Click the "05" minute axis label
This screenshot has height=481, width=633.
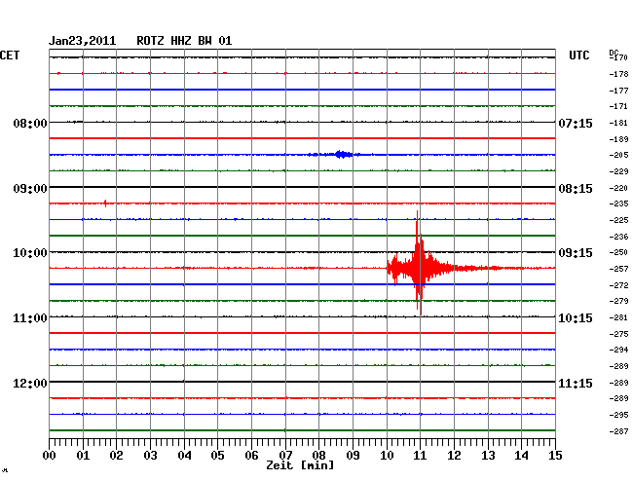[x=217, y=456]
